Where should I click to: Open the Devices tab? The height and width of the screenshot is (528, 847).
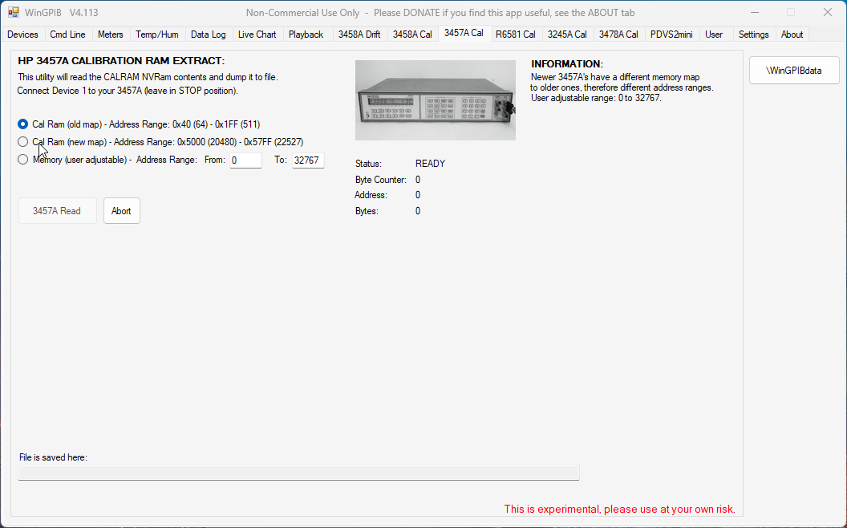22,34
